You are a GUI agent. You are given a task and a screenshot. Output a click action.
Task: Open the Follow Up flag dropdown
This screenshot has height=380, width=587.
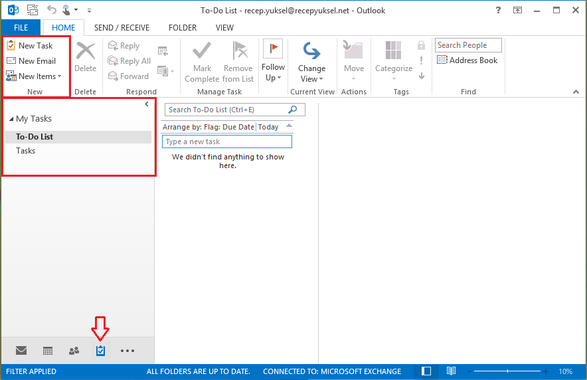click(273, 61)
